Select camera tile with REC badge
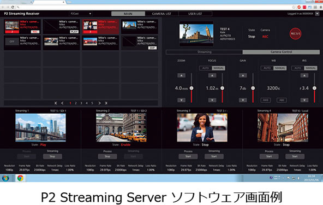323x205 pixels. tap(22, 27)
